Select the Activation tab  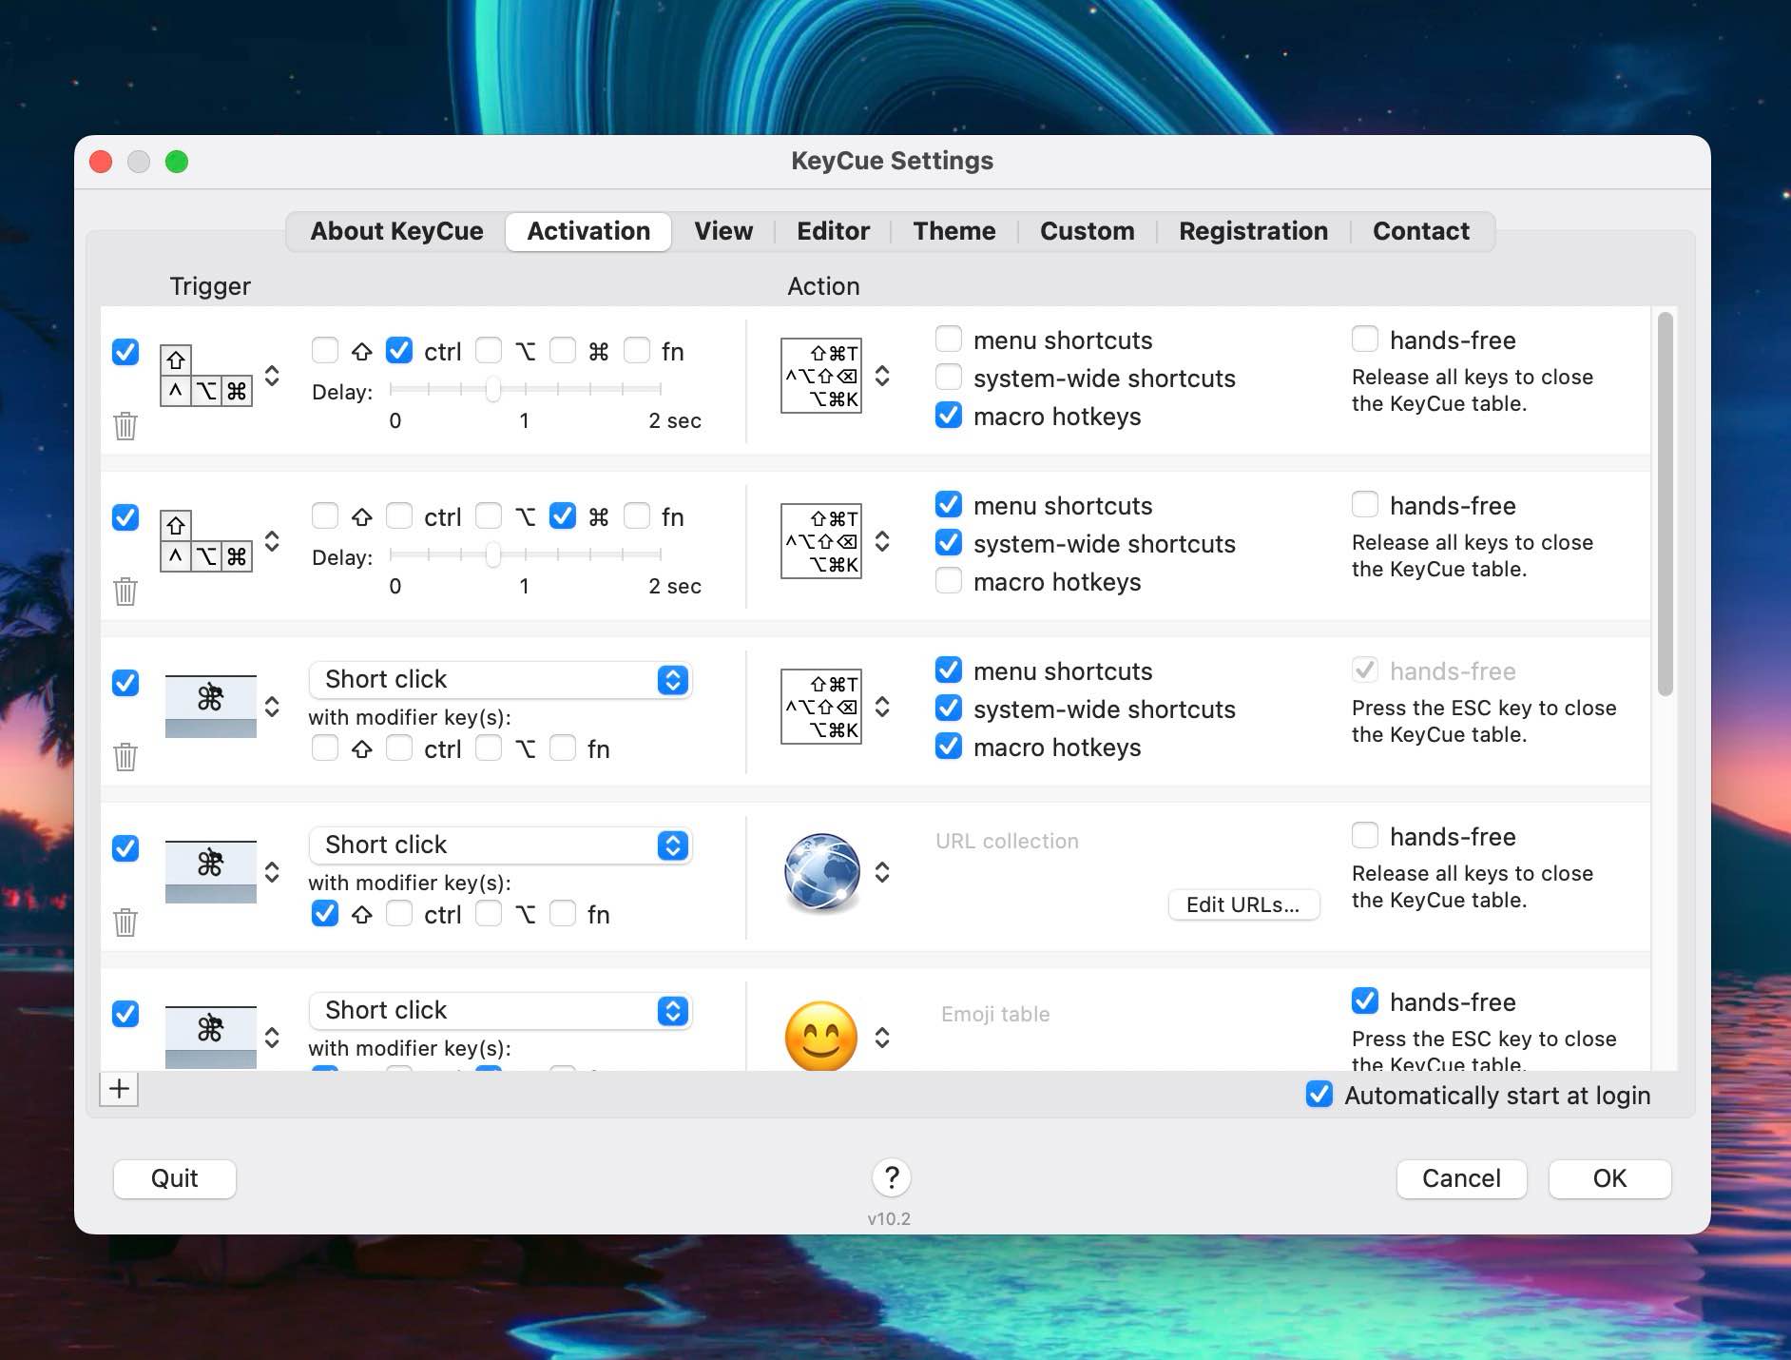588,231
